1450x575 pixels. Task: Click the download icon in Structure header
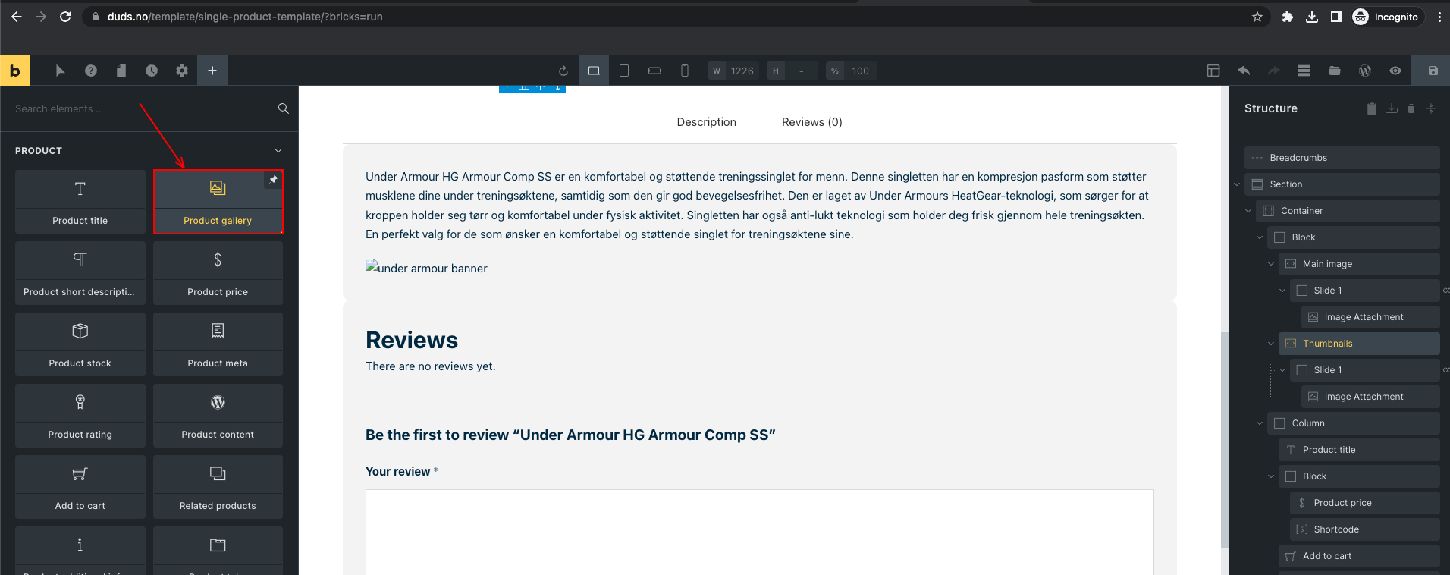(1392, 108)
